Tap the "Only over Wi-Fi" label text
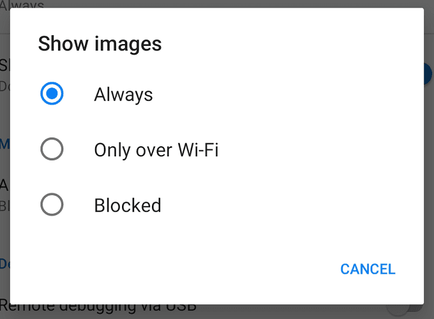 tap(157, 150)
